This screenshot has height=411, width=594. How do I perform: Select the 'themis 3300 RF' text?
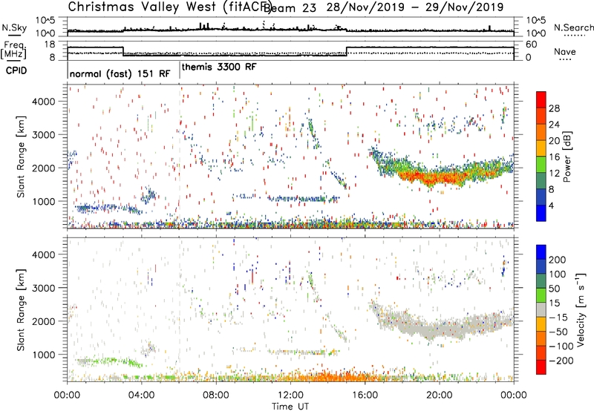(x=219, y=67)
